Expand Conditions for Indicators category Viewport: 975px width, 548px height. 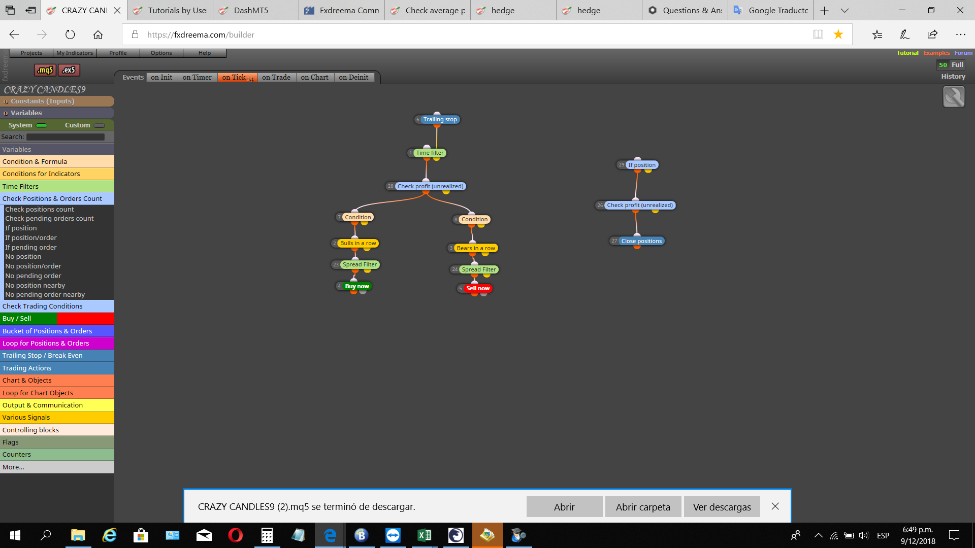(57, 174)
